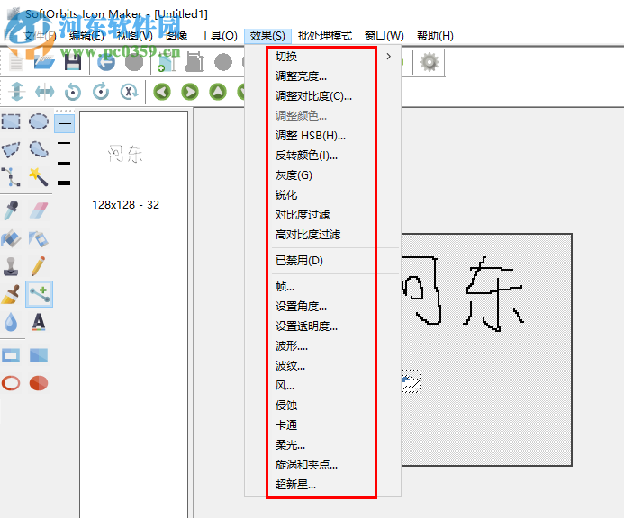Click the Open folder icon
The height and width of the screenshot is (518, 624).
tap(45, 62)
